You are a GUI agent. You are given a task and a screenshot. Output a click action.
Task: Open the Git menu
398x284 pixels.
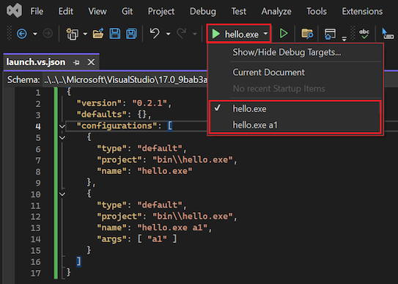pyautogui.click(x=127, y=11)
